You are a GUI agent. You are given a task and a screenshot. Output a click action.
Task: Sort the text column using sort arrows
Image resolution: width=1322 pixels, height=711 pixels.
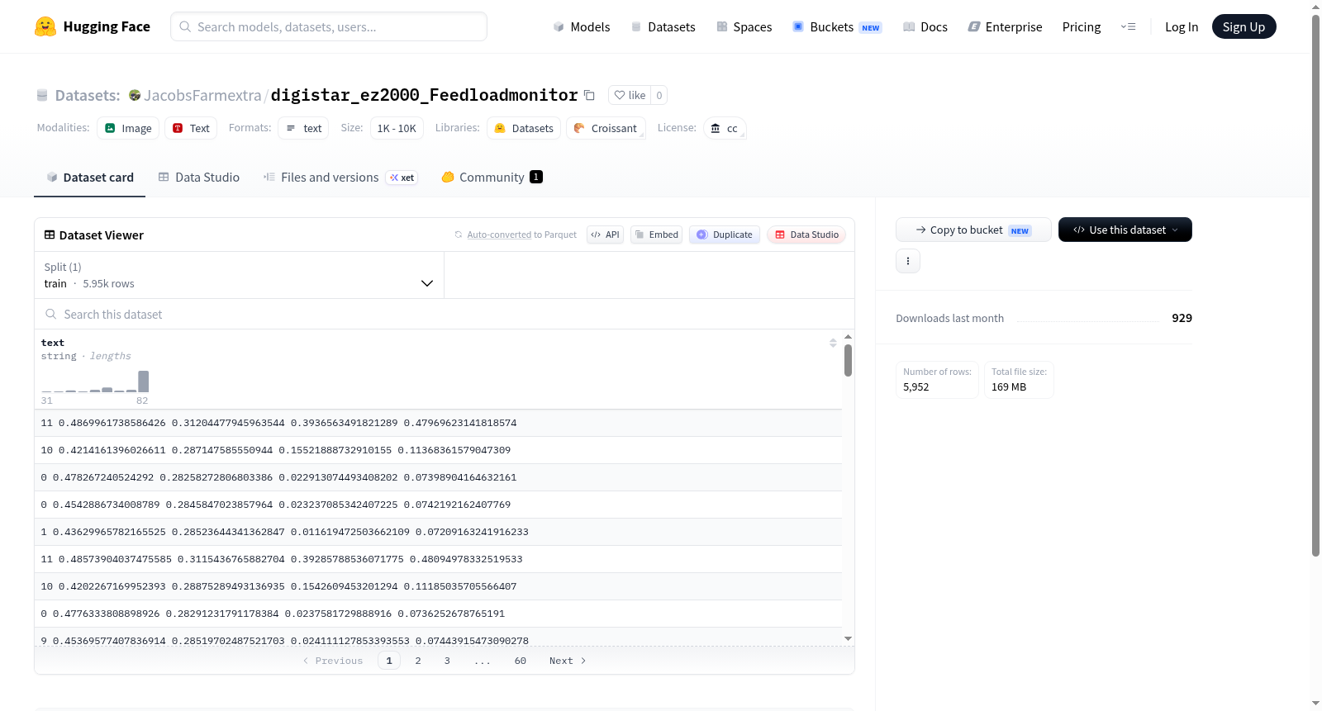click(x=833, y=343)
